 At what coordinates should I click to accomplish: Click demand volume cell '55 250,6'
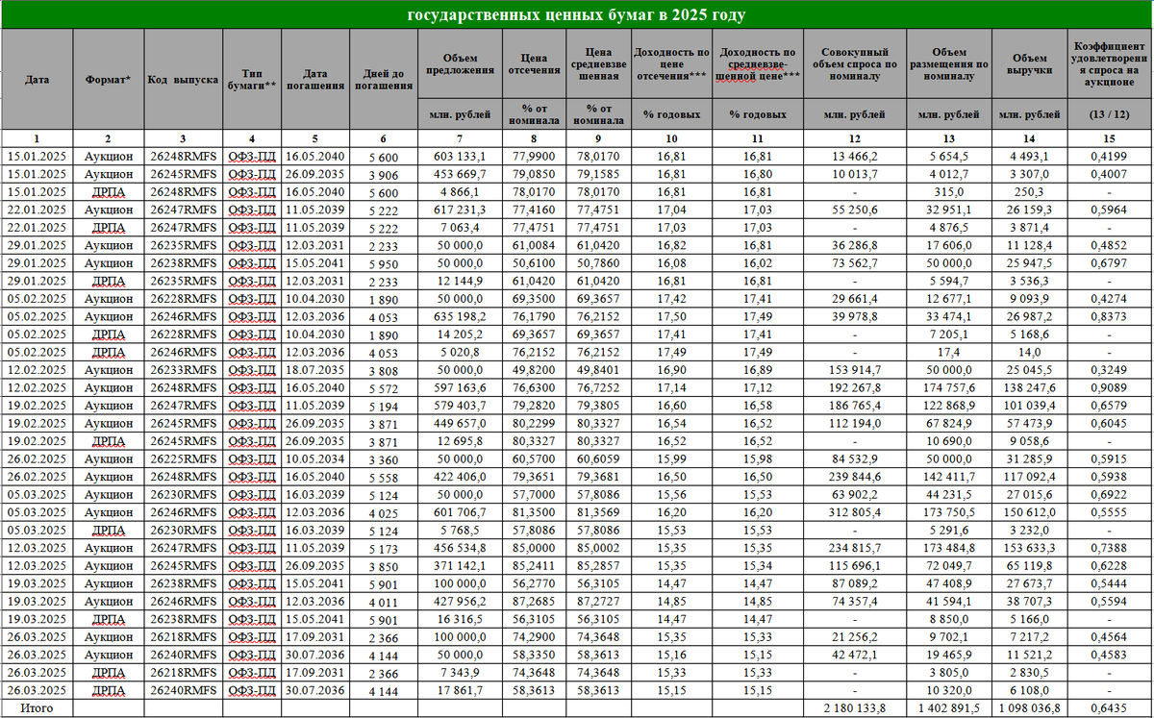[855, 209]
